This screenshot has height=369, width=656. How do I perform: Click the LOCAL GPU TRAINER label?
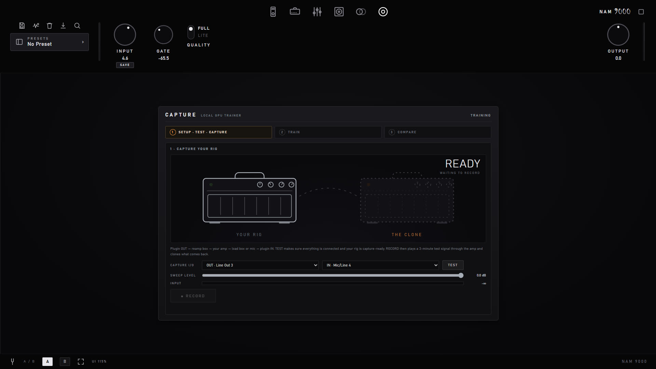[x=221, y=115]
